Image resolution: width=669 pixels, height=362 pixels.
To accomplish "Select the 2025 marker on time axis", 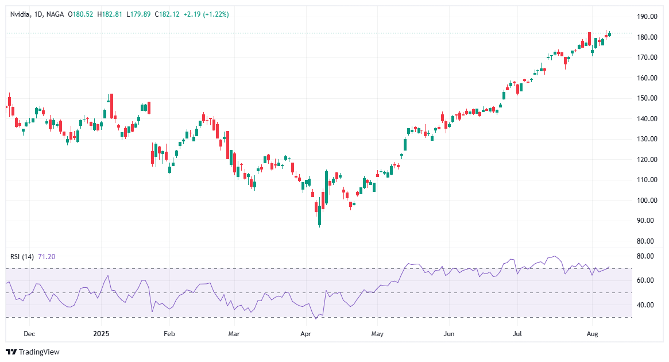I will pyautogui.click(x=102, y=333).
